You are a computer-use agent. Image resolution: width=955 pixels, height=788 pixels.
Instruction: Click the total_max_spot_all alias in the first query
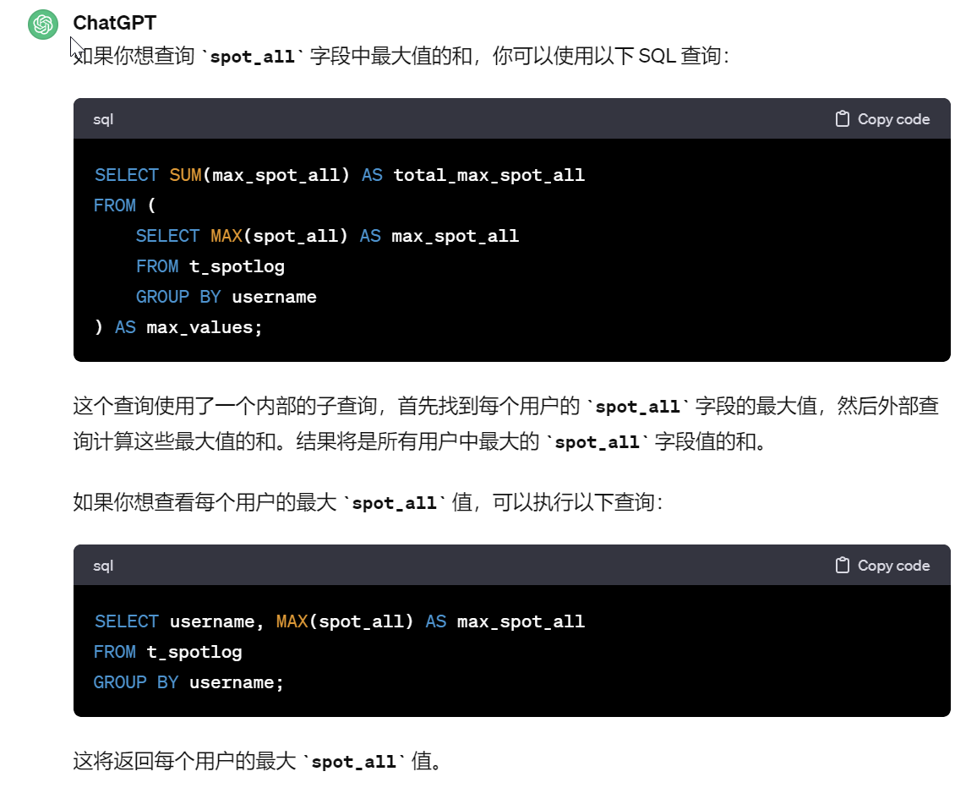coord(489,176)
